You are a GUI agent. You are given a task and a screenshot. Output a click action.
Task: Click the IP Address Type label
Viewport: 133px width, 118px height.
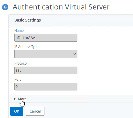[26, 47]
